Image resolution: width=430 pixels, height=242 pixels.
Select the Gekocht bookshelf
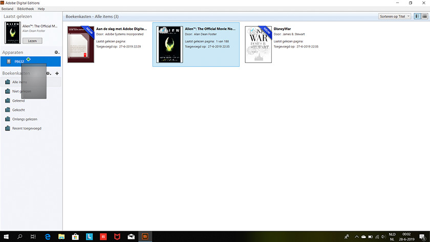tap(18, 110)
